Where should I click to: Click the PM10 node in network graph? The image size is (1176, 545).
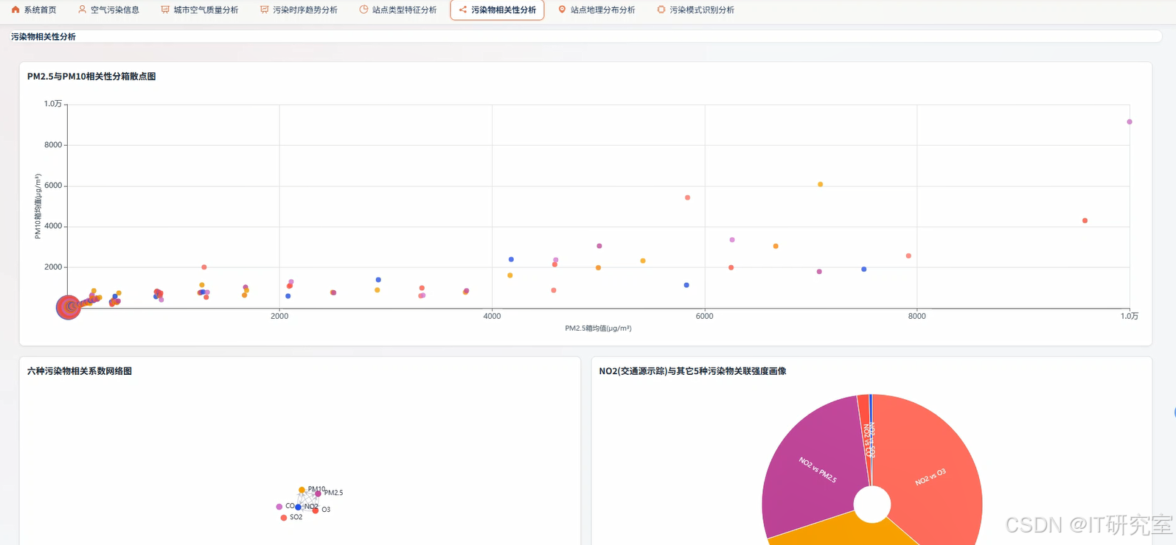click(x=302, y=490)
